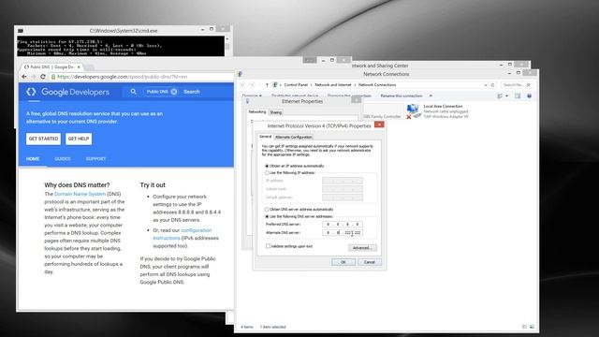Open the SUPPORT tab on Google page

pyautogui.click(x=95, y=159)
